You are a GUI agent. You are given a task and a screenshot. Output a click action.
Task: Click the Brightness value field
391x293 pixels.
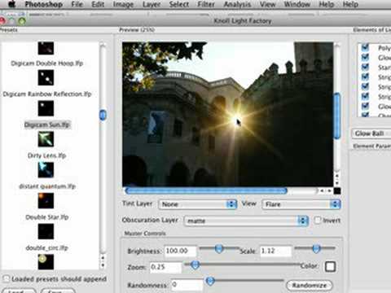tap(180, 251)
